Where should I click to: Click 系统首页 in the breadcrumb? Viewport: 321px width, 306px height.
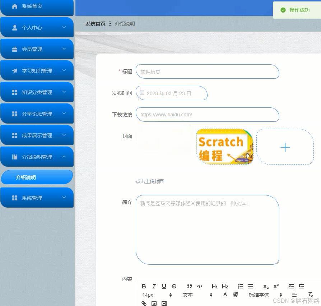coord(96,24)
